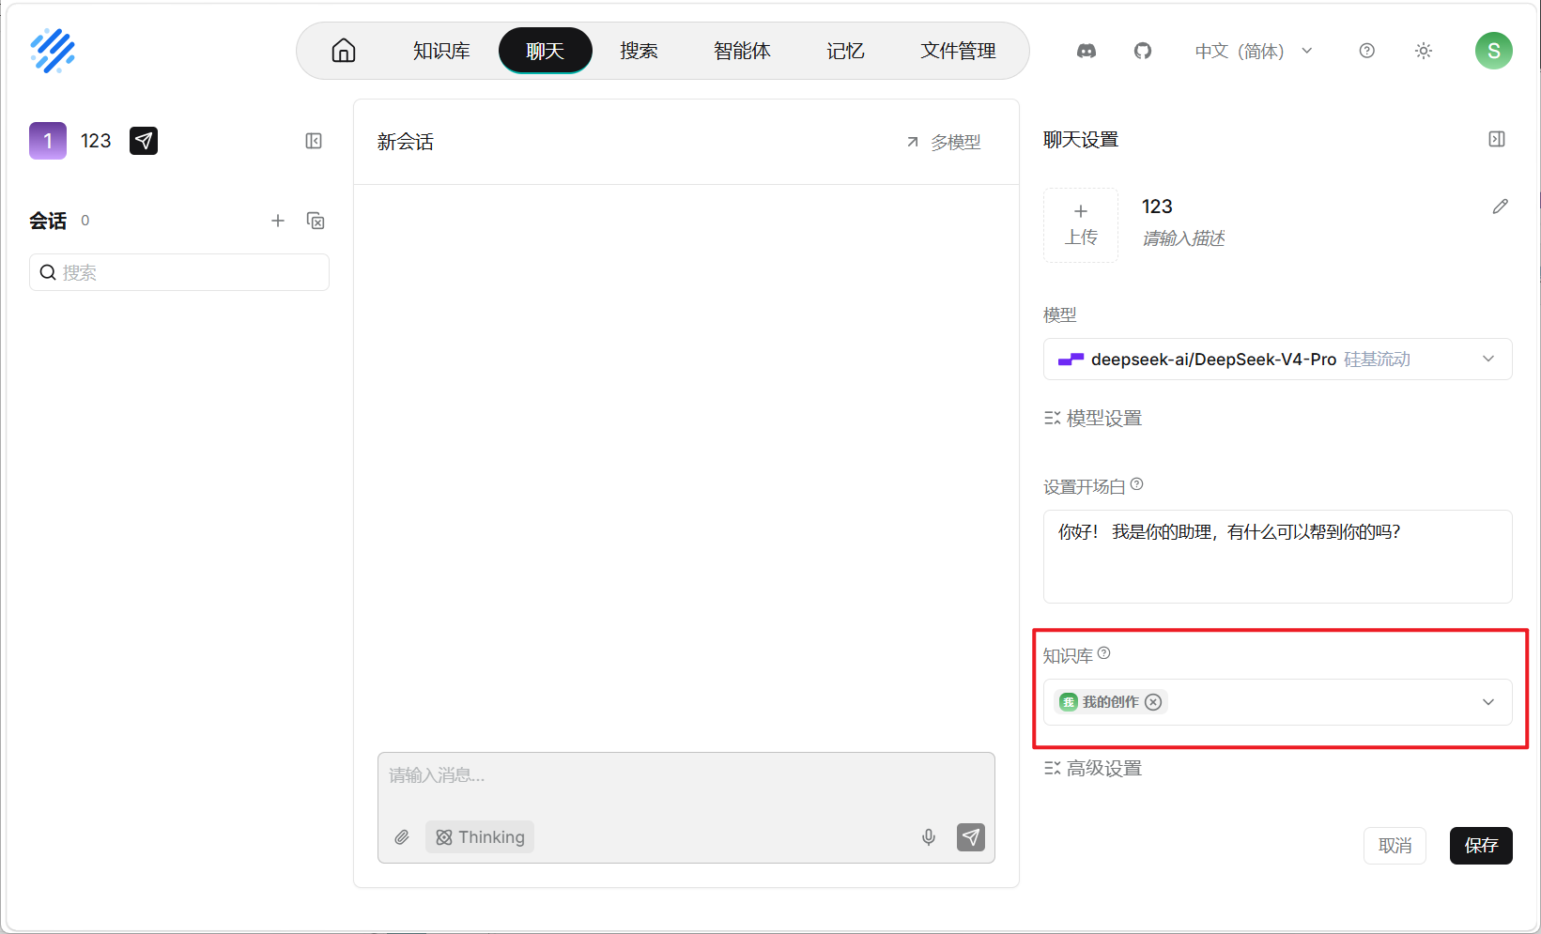Go to the home icon tab
The height and width of the screenshot is (934, 1541).
click(344, 51)
